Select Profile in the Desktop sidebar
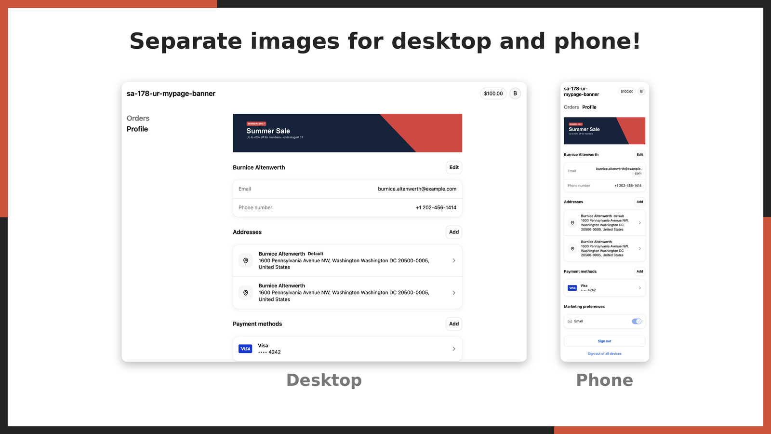 [x=137, y=129]
